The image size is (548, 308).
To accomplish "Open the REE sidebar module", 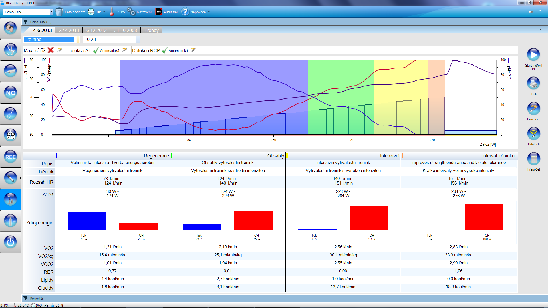I will (11, 157).
